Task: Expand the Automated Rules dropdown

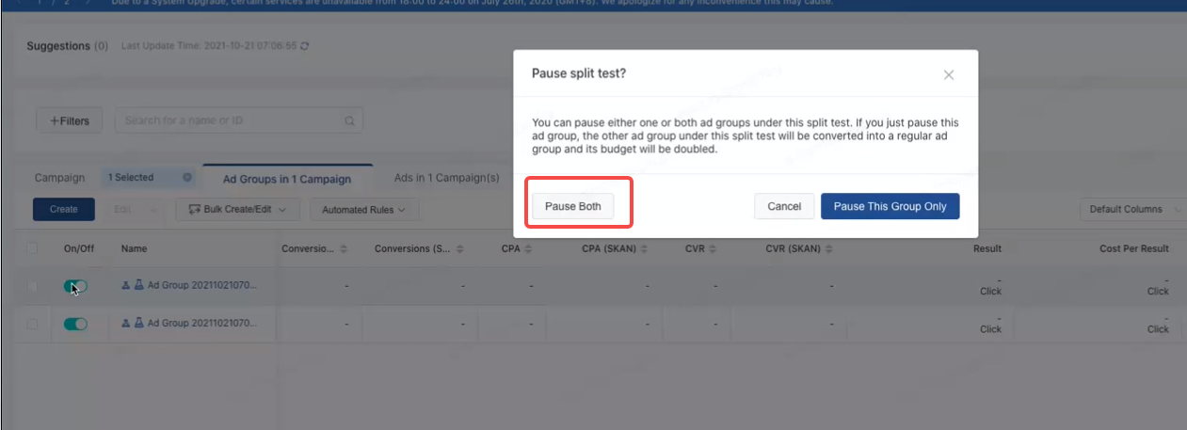Action: (x=363, y=210)
